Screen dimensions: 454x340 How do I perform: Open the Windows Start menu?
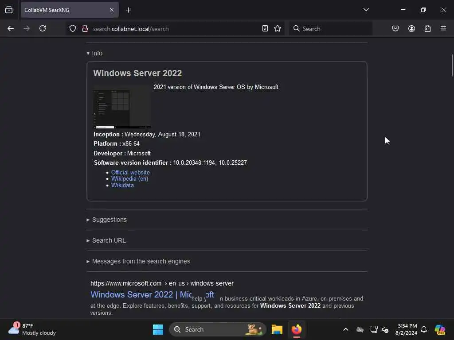[x=158, y=329]
